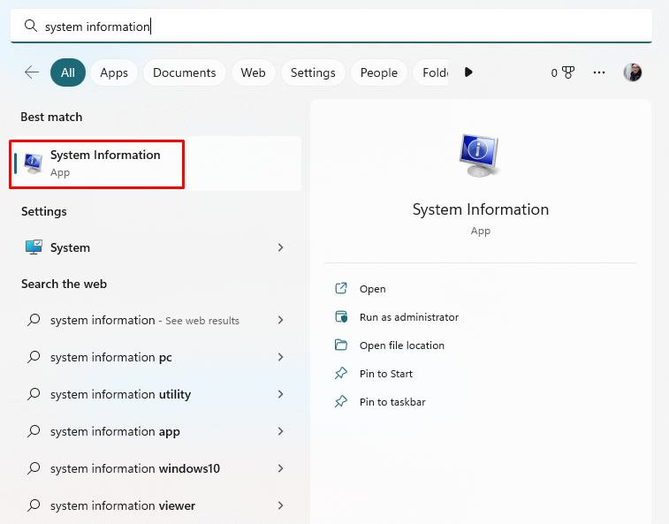The height and width of the screenshot is (524, 669).
Task: Select the Documents filter tab
Action: [184, 72]
